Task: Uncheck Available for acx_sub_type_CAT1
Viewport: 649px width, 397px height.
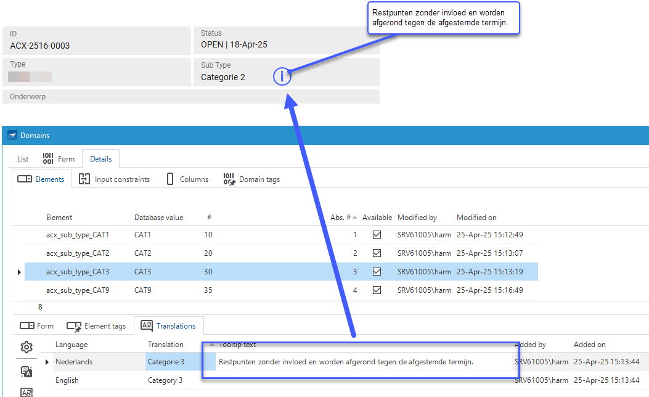Action: pos(377,235)
